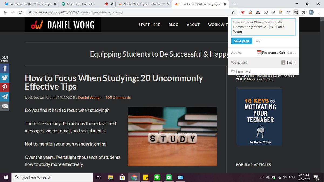The image size is (324, 182).
Task: Open the Chrome Extensions puzzle-piece menu
Action: click(304, 12)
